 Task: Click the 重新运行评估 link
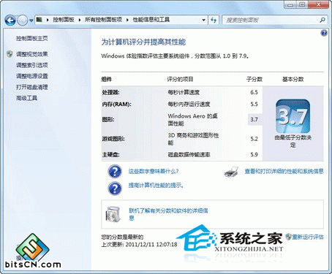tap(308, 237)
